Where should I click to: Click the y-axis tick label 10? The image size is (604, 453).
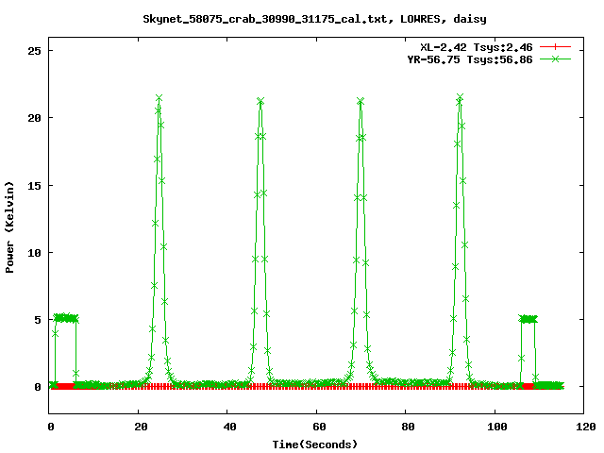click(x=34, y=253)
